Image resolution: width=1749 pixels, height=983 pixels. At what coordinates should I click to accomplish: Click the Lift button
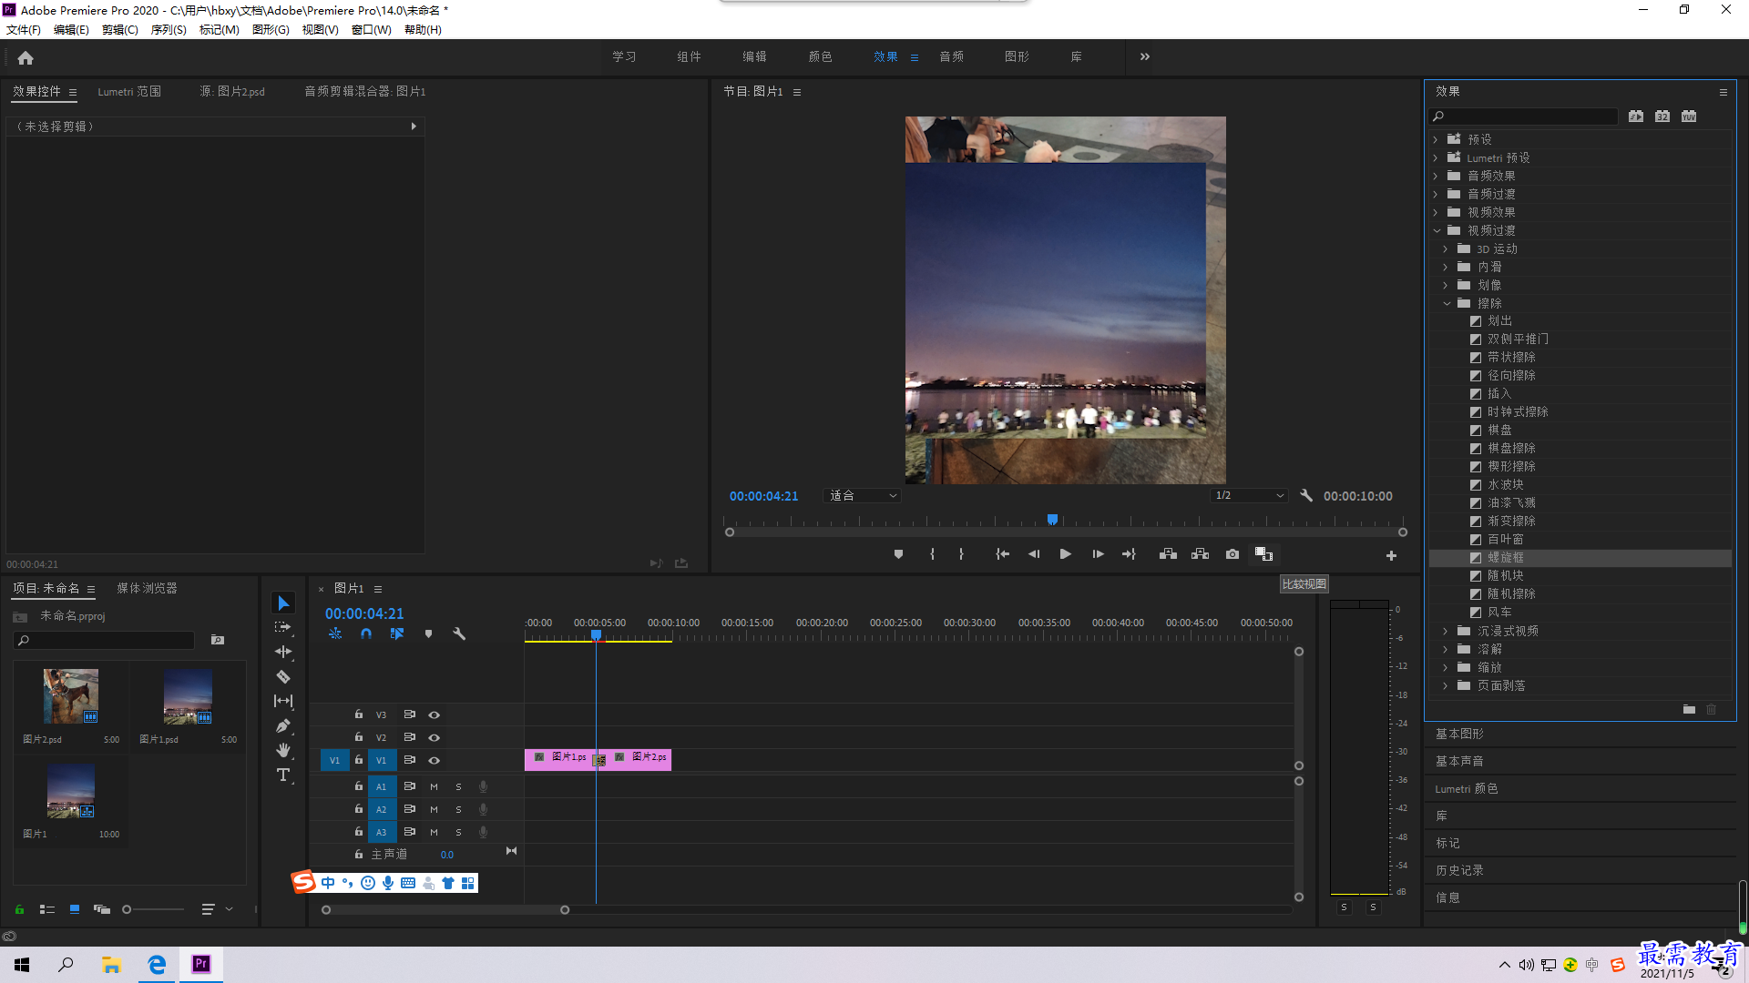[x=1168, y=554]
